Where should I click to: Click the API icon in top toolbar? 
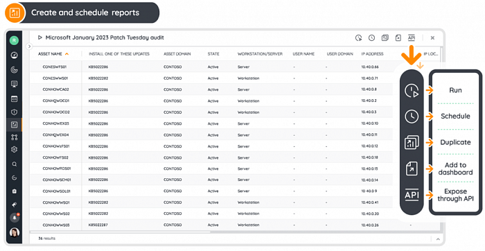pos(412,37)
